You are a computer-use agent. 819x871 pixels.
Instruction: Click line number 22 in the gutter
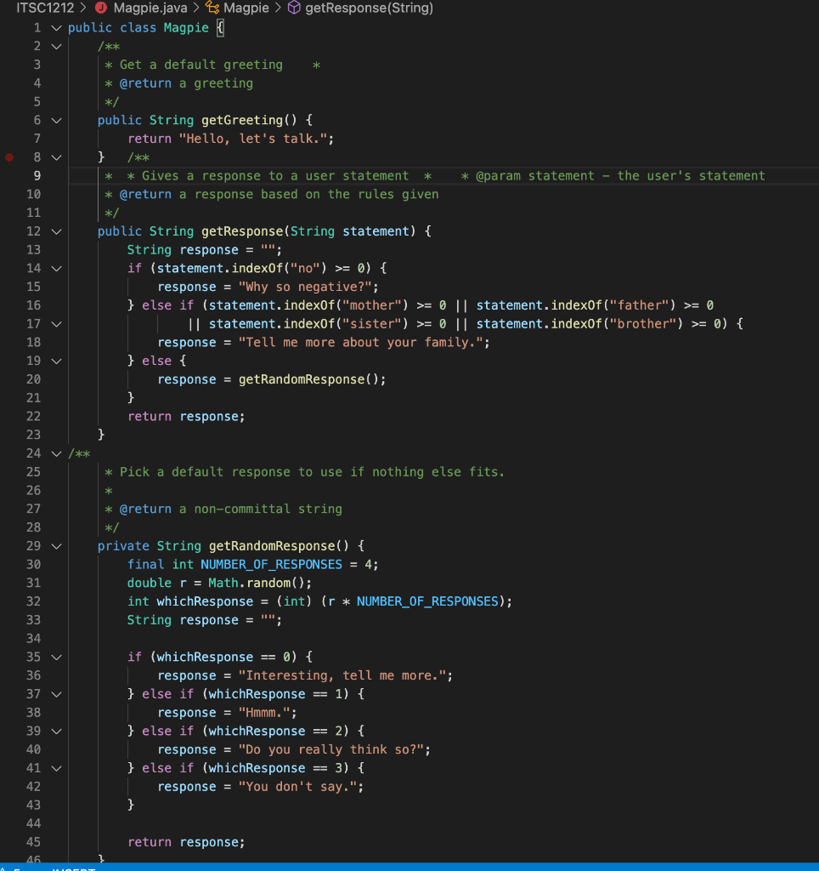point(33,416)
